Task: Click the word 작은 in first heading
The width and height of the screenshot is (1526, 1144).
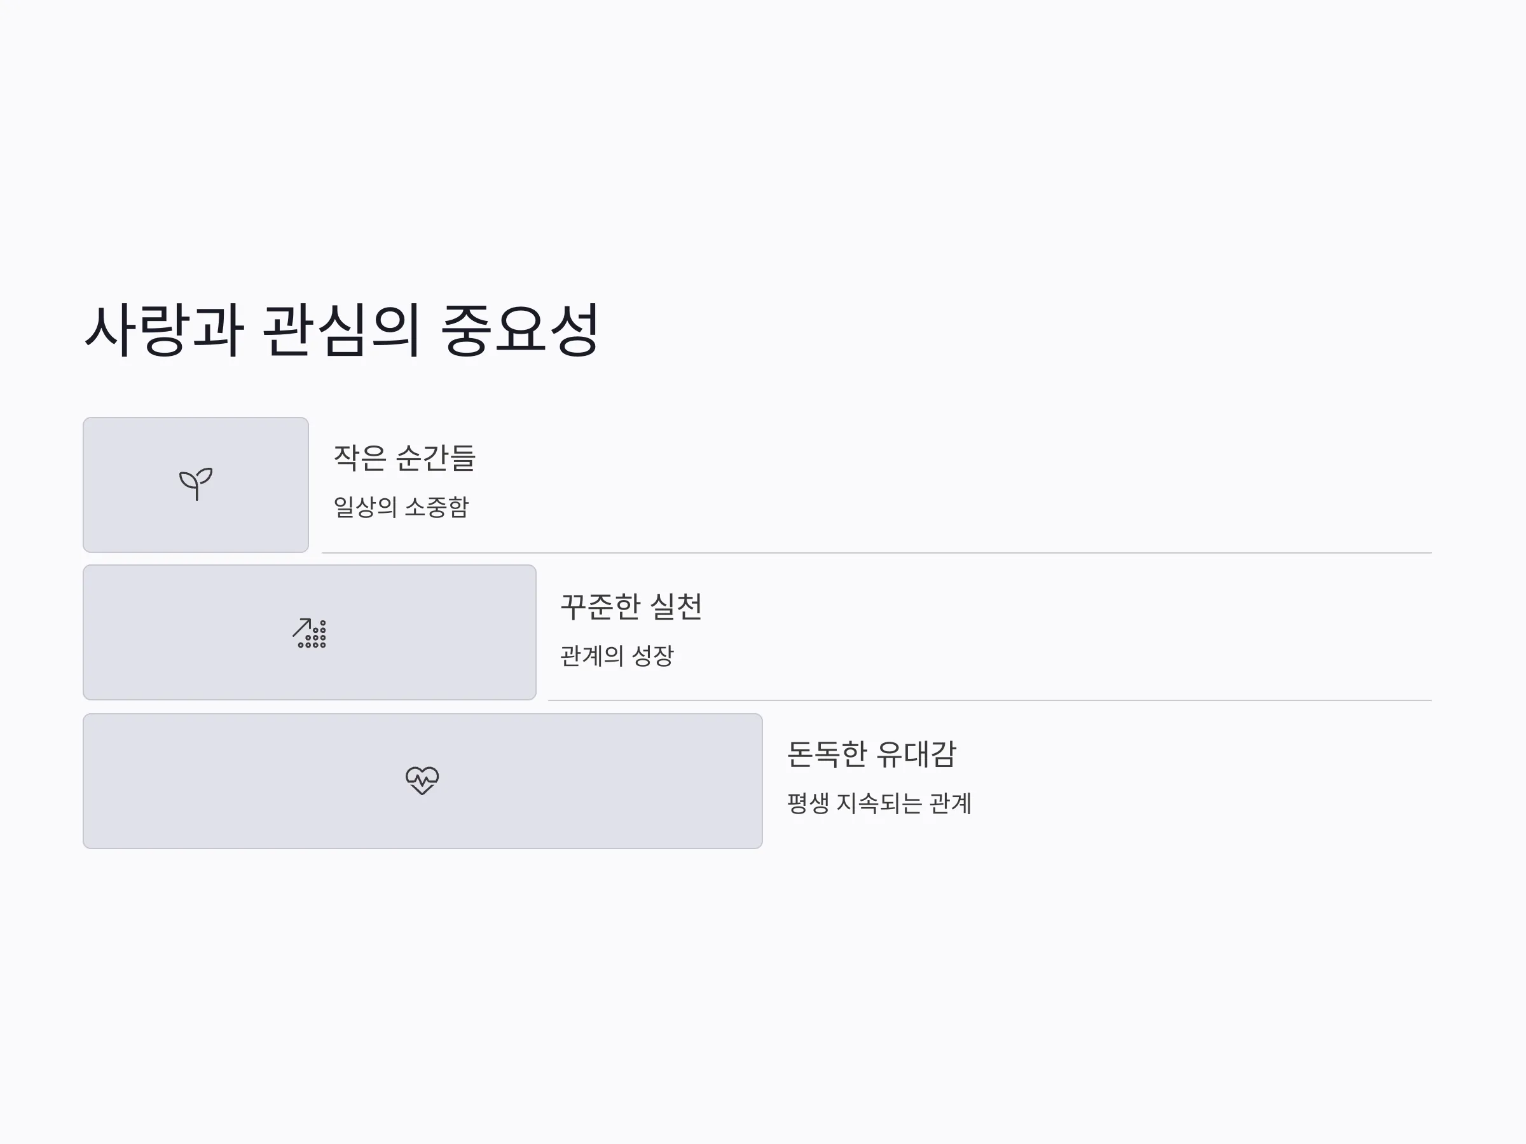Action: coord(359,458)
